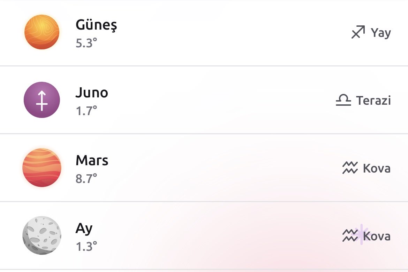Click the Terazi sign label
The width and height of the screenshot is (408, 272).
pyautogui.click(x=373, y=101)
